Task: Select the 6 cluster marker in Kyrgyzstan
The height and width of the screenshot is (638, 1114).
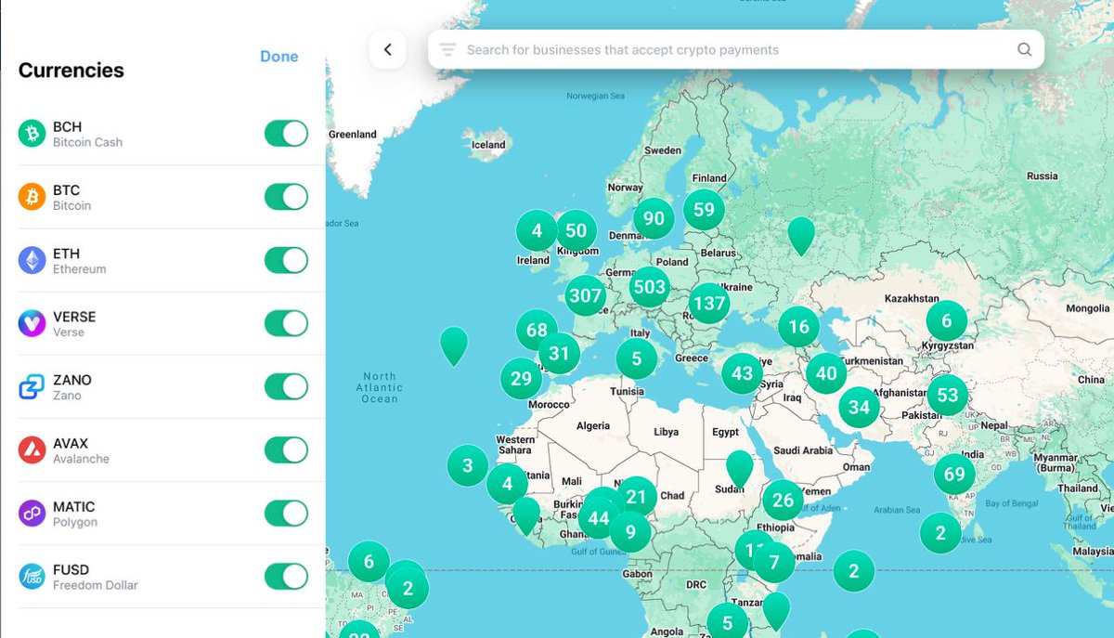Action: [x=946, y=321]
